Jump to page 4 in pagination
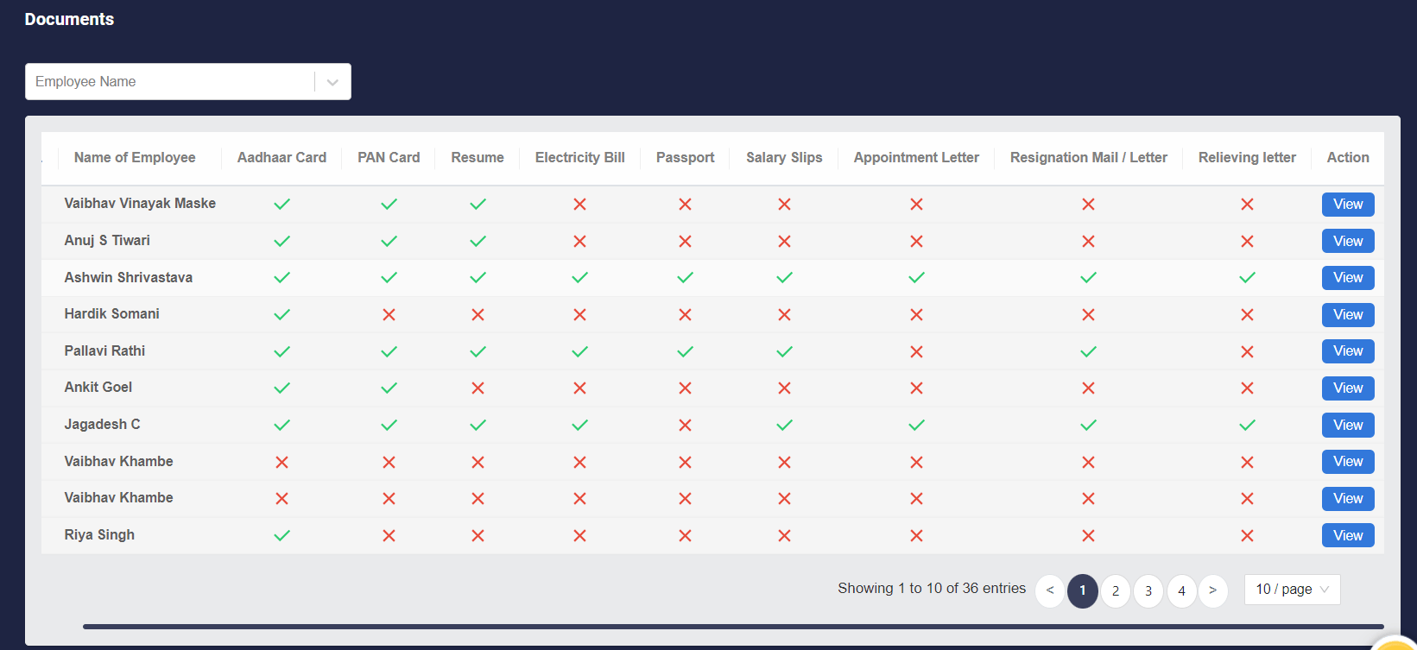Image resolution: width=1417 pixels, height=650 pixels. [1181, 591]
